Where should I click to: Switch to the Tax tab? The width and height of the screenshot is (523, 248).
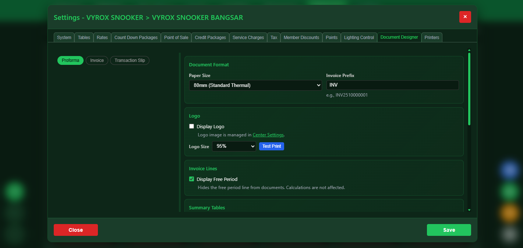(273, 37)
